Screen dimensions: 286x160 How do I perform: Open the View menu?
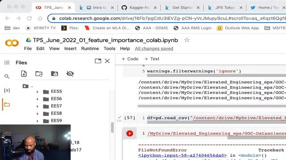point(54,48)
